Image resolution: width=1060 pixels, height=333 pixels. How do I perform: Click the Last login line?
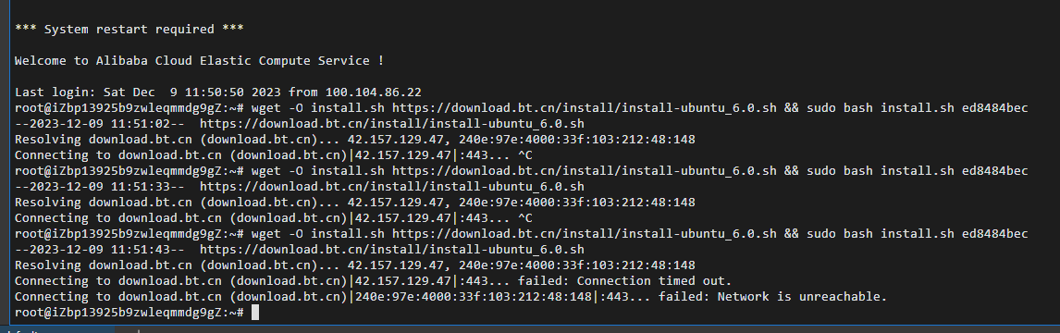coord(222,92)
